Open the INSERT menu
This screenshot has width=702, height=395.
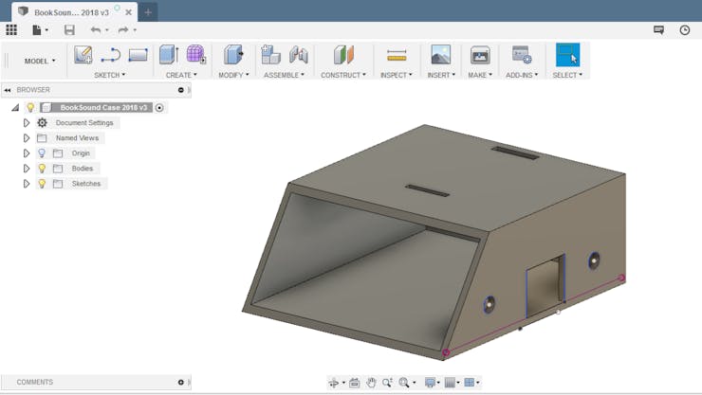click(441, 75)
